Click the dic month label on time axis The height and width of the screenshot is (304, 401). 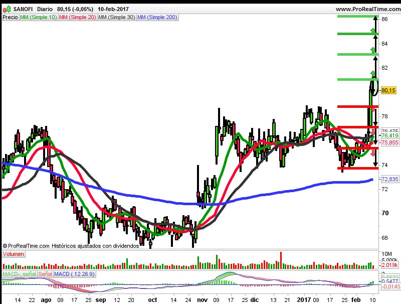pyautogui.click(x=255, y=299)
